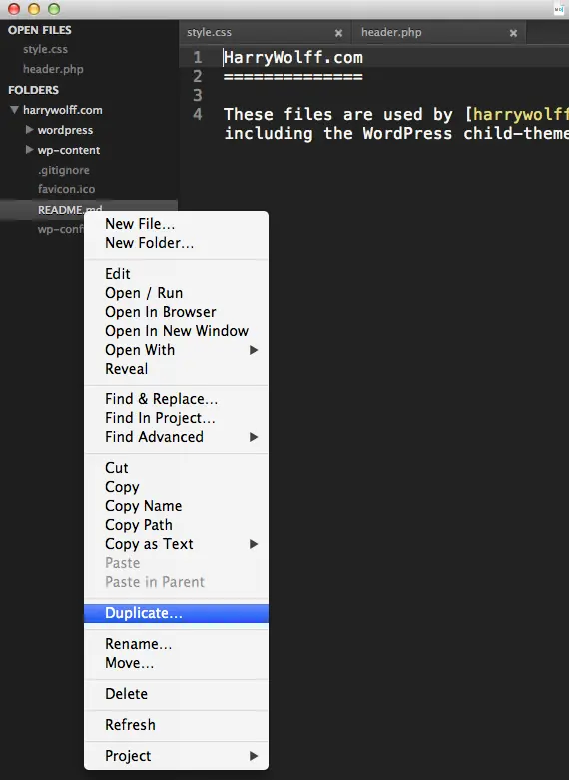Image resolution: width=569 pixels, height=780 pixels.
Task: Expand the wordpress folder
Action: pos(29,130)
